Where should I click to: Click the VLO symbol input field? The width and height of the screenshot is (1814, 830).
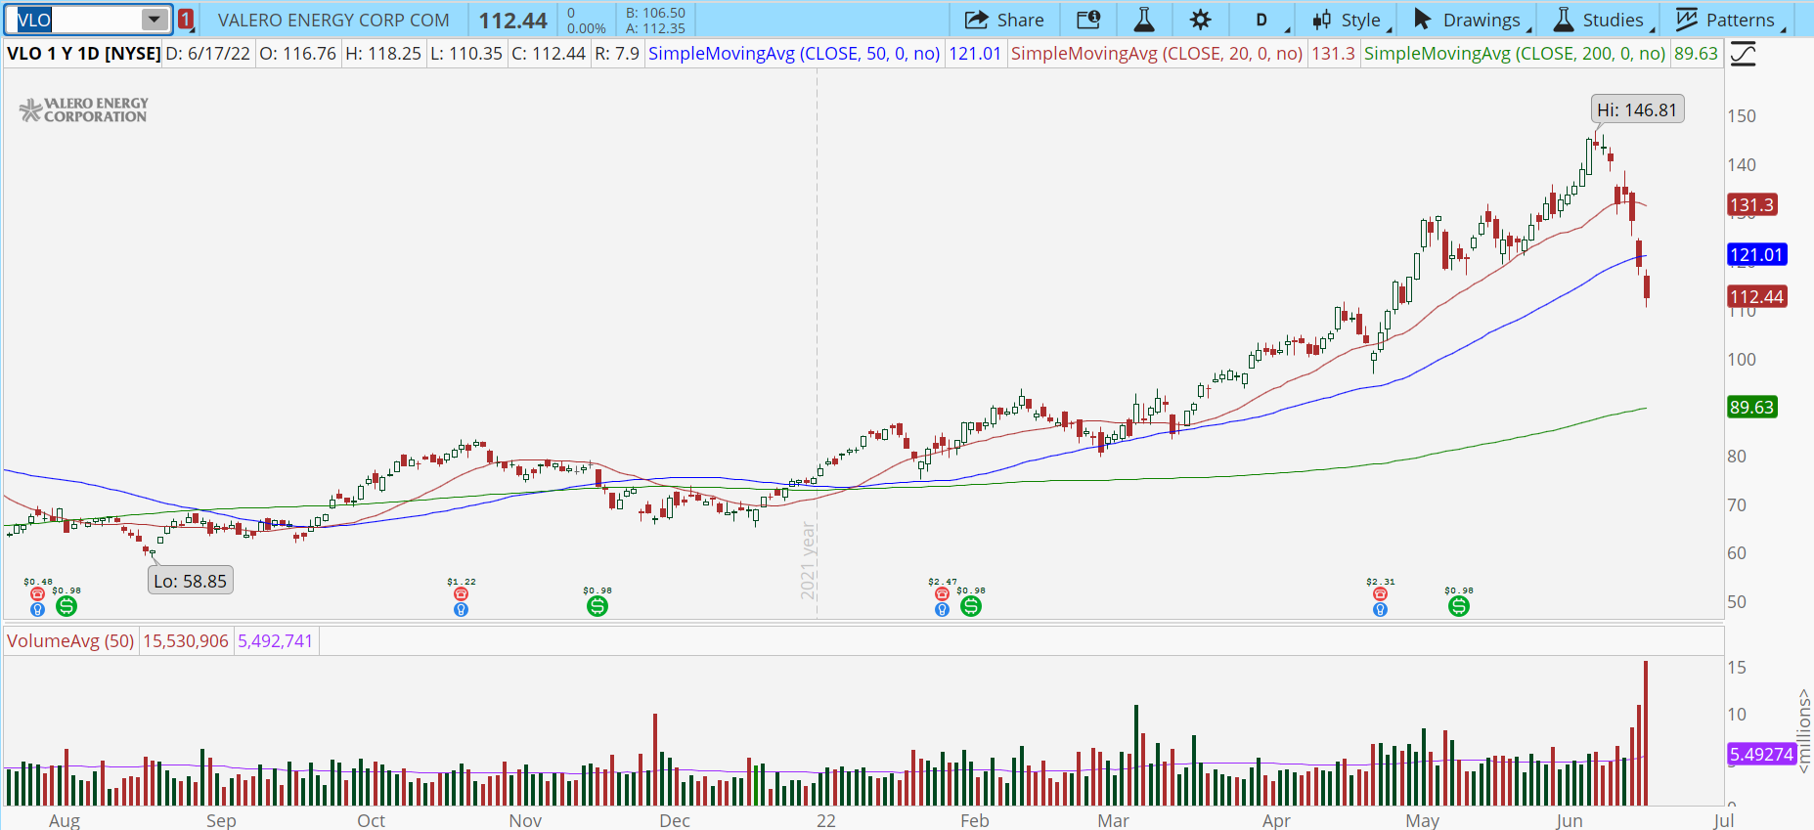[x=78, y=20]
